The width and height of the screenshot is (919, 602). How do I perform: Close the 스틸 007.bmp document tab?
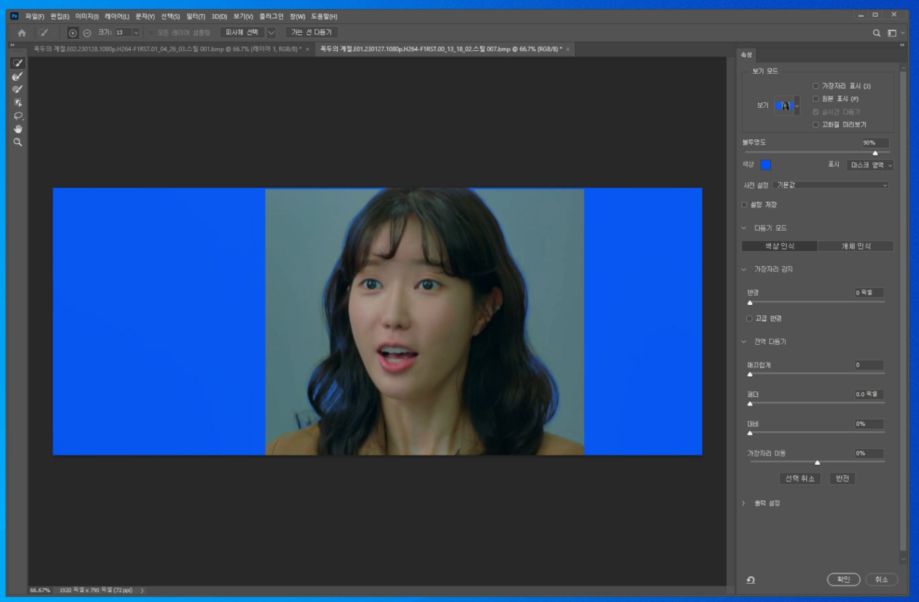568,49
